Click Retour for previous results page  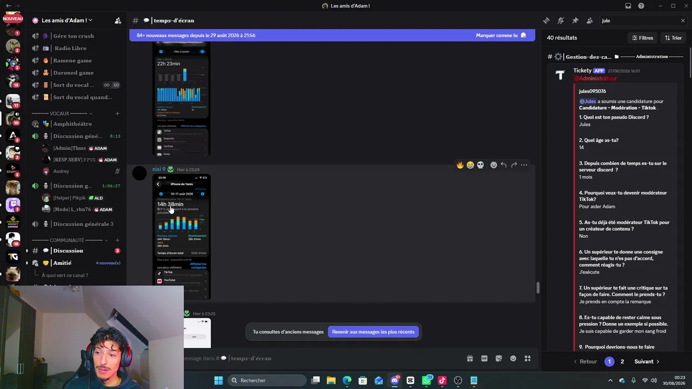(585, 361)
